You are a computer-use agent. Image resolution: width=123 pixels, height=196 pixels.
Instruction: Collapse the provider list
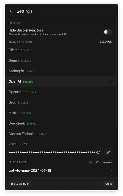(x=106, y=42)
